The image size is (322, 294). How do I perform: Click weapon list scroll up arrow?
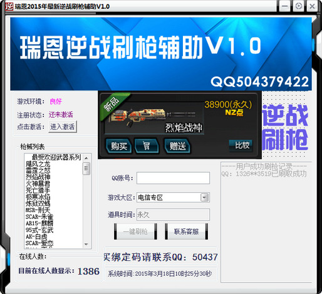(86, 158)
